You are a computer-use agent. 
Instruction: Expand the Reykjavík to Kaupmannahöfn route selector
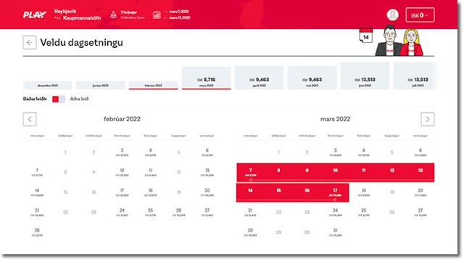click(78, 15)
